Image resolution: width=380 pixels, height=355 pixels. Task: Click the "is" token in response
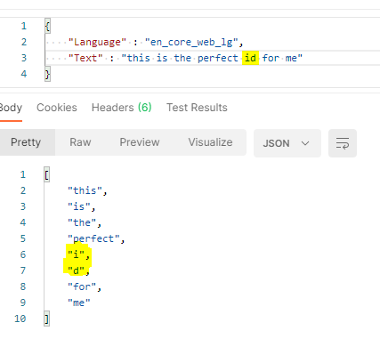(79, 206)
